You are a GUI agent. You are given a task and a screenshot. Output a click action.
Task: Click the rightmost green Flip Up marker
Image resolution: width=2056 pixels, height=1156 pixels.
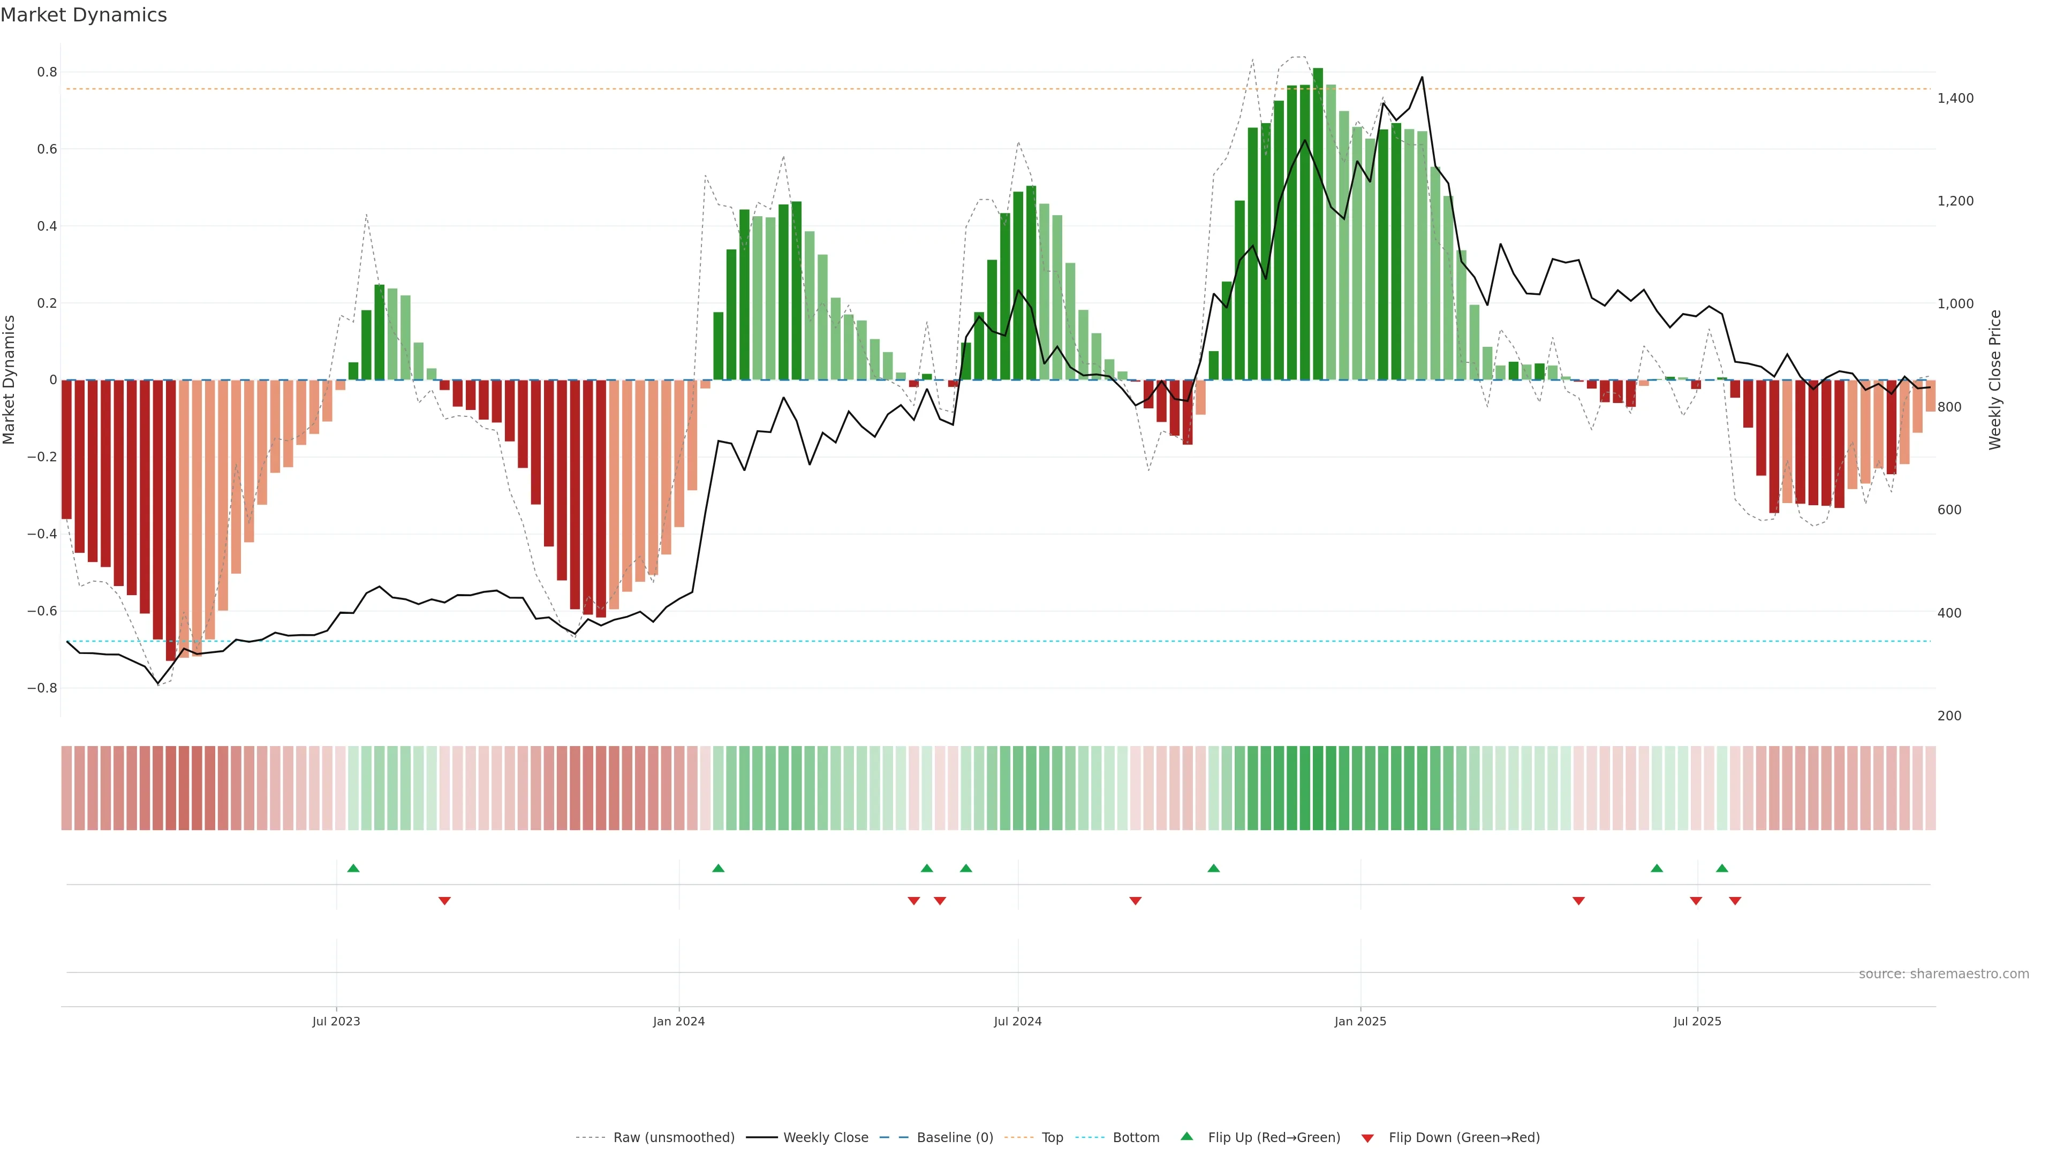(1722, 868)
